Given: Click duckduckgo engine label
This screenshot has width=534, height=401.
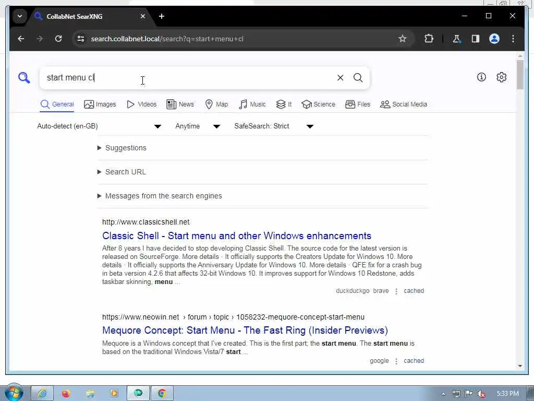Looking at the screenshot, I should click(353, 291).
